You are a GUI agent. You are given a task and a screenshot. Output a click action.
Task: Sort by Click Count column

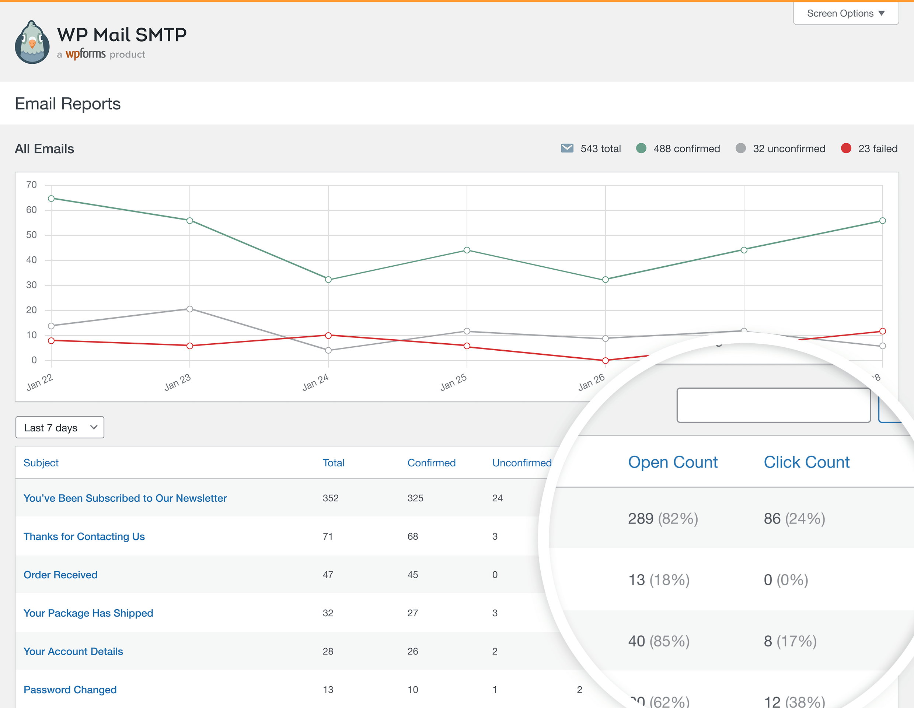(x=806, y=462)
